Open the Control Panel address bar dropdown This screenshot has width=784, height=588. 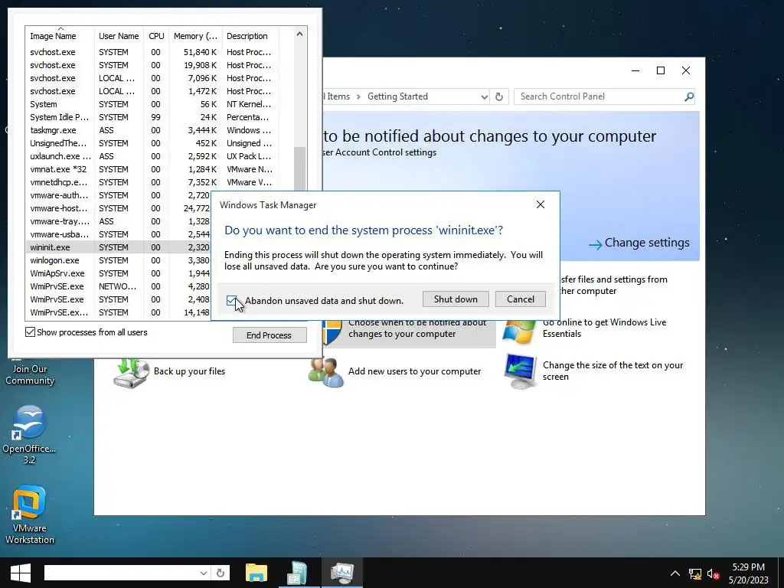484,97
